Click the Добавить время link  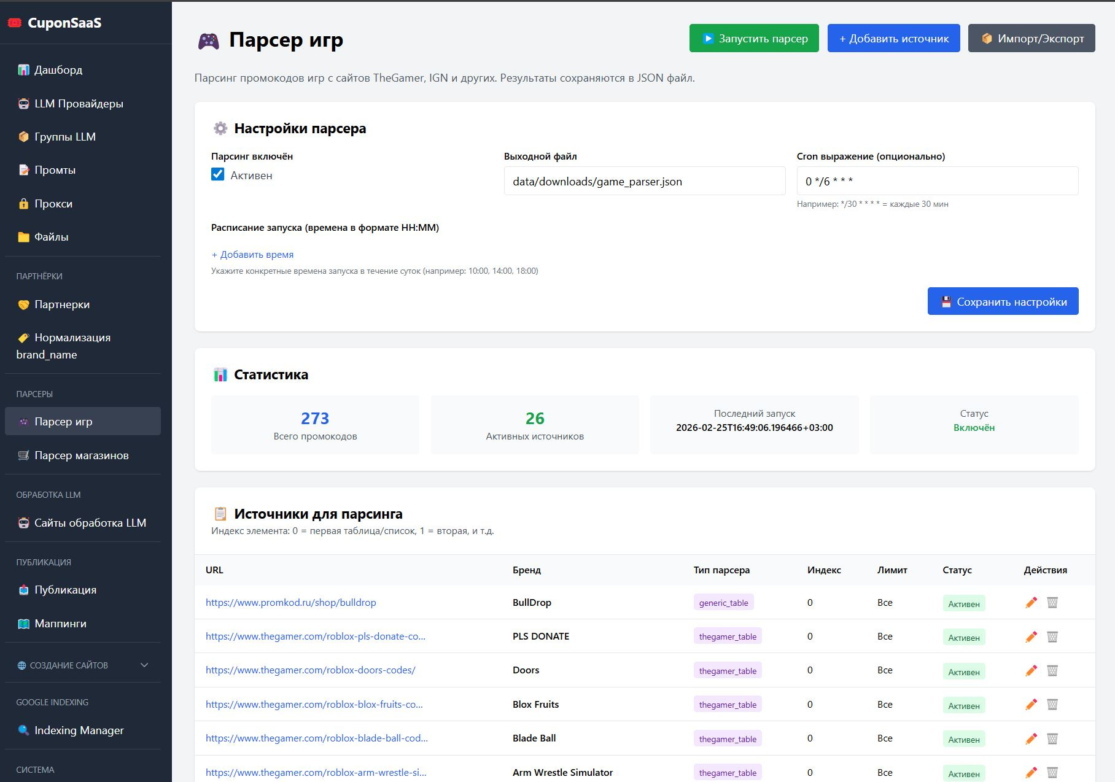pyautogui.click(x=252, y=255)
